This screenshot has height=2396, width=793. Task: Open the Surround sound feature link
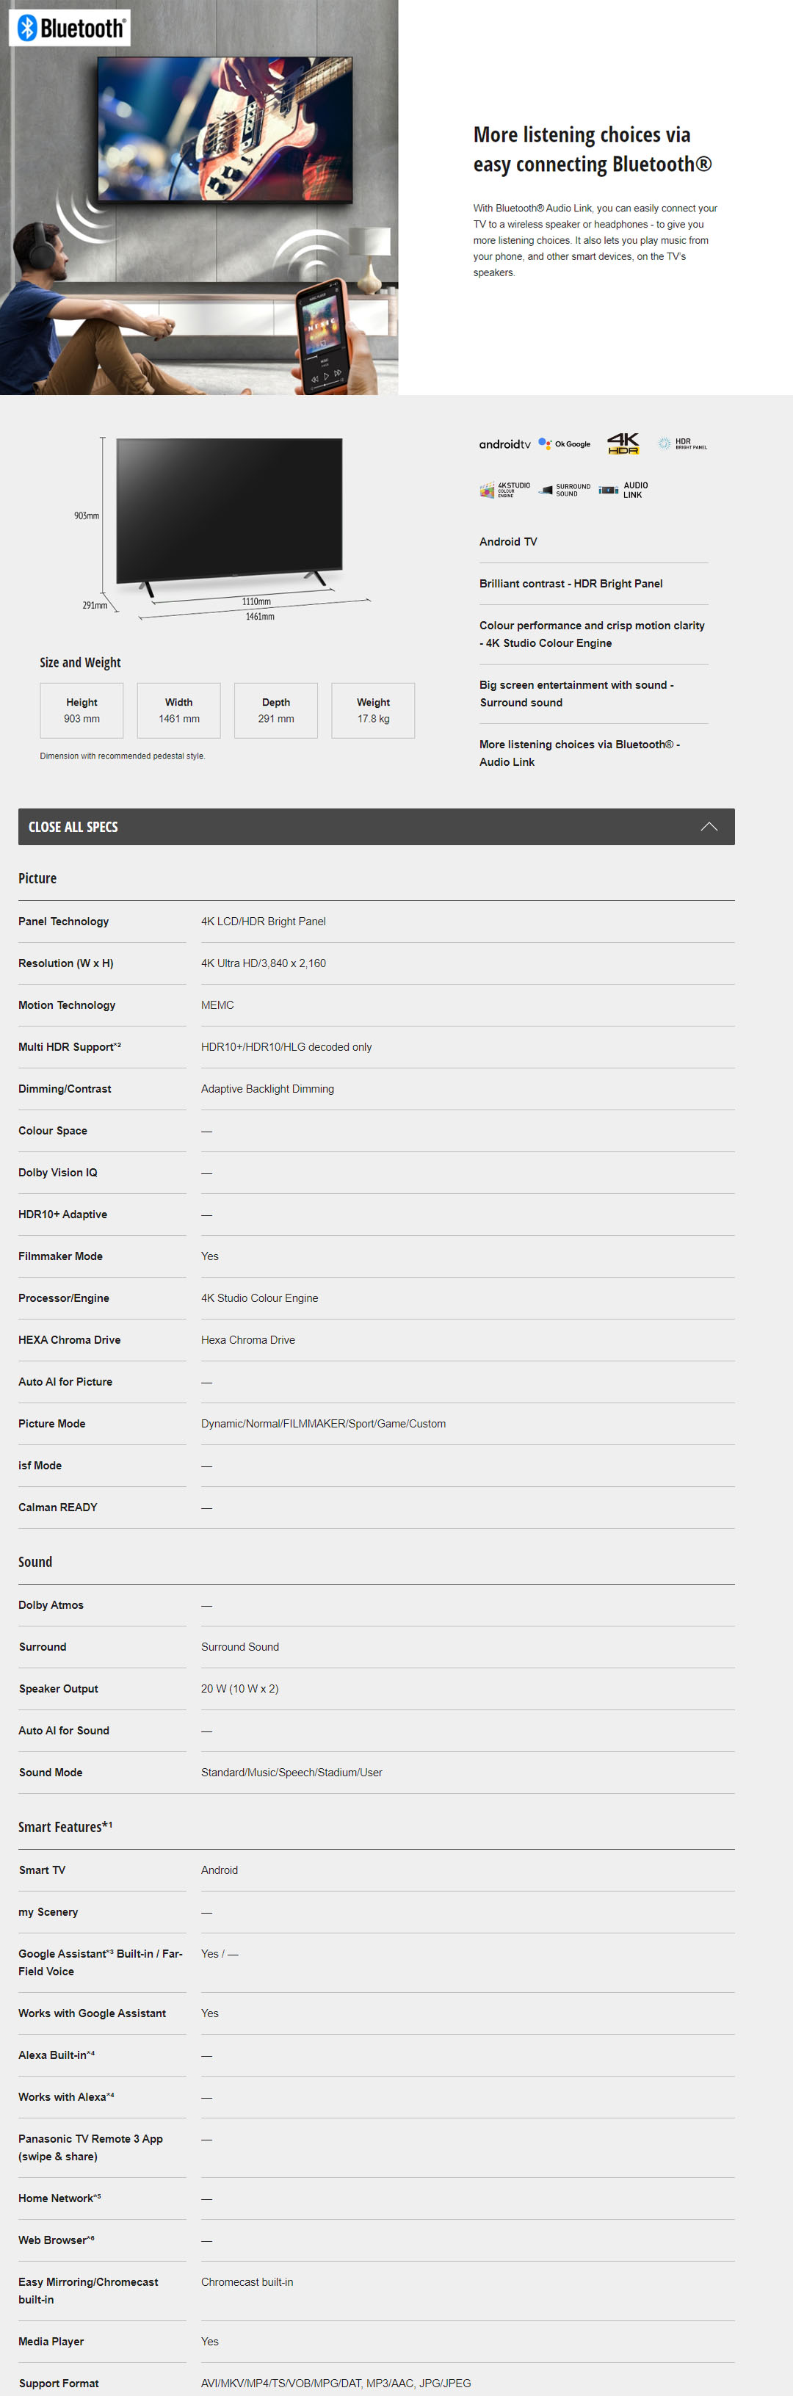(x=576, y=694)
